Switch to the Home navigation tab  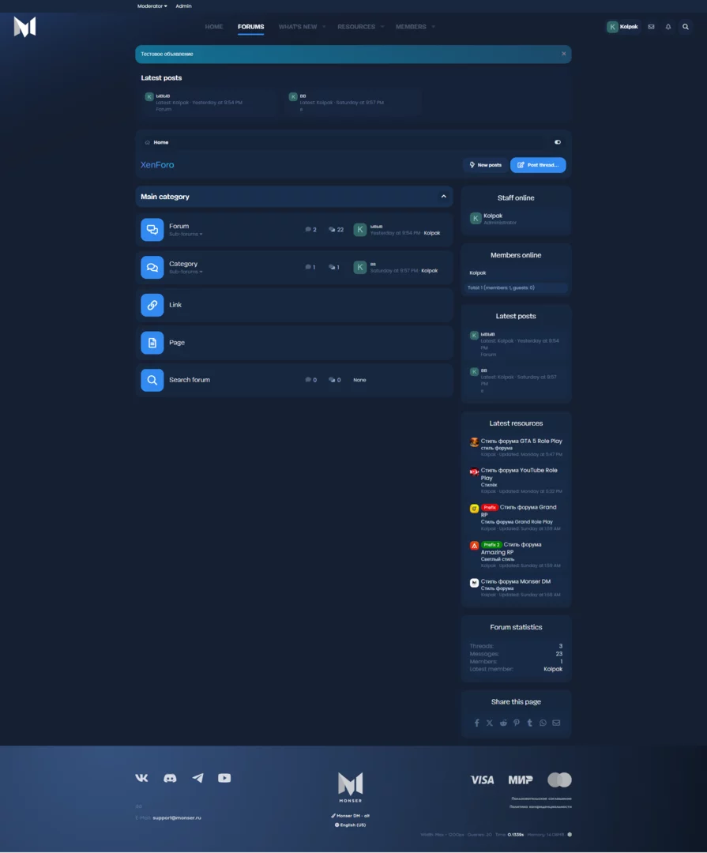214,27
